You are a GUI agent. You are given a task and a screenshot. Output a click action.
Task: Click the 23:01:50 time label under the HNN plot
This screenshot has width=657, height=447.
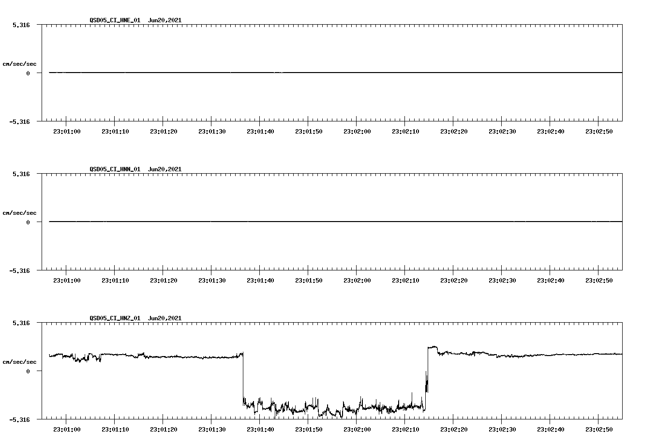[309, 281]
